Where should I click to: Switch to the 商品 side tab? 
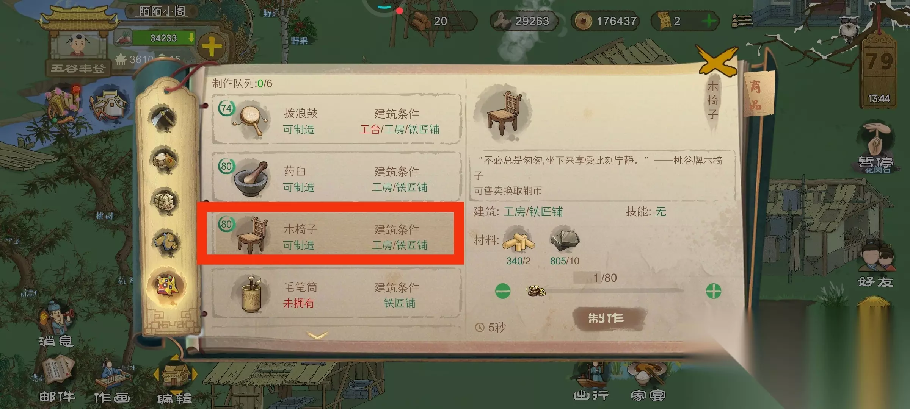[756, 95]
